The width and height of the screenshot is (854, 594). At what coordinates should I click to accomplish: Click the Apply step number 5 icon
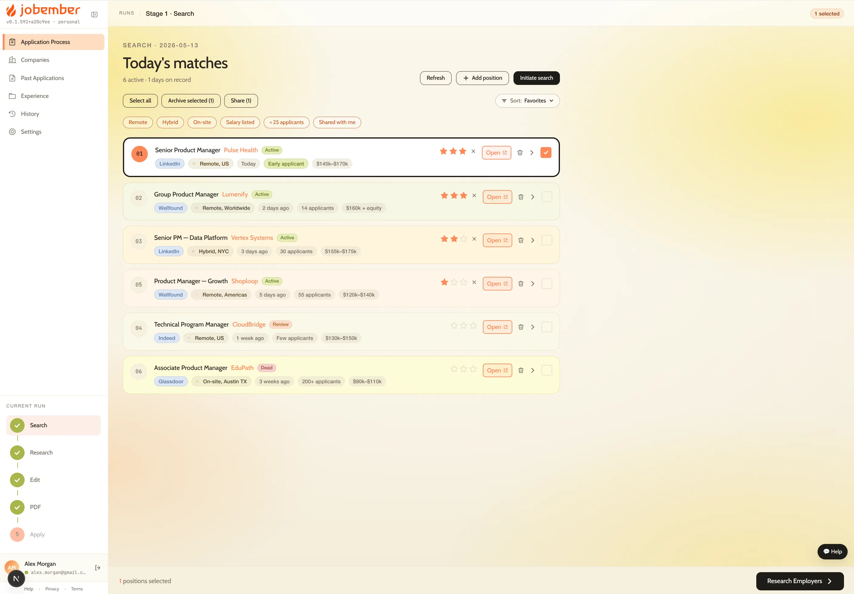click(x=17, y=535)
